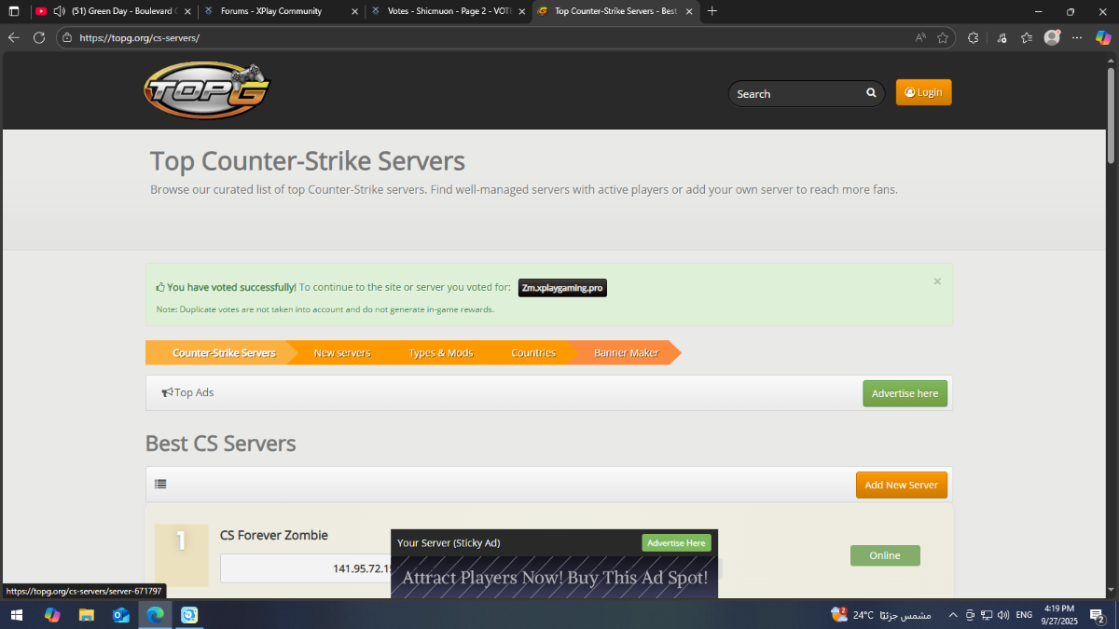The image size is (1119, 629).
Task: Select the Countries navigation item
Action: click(533, 353)
